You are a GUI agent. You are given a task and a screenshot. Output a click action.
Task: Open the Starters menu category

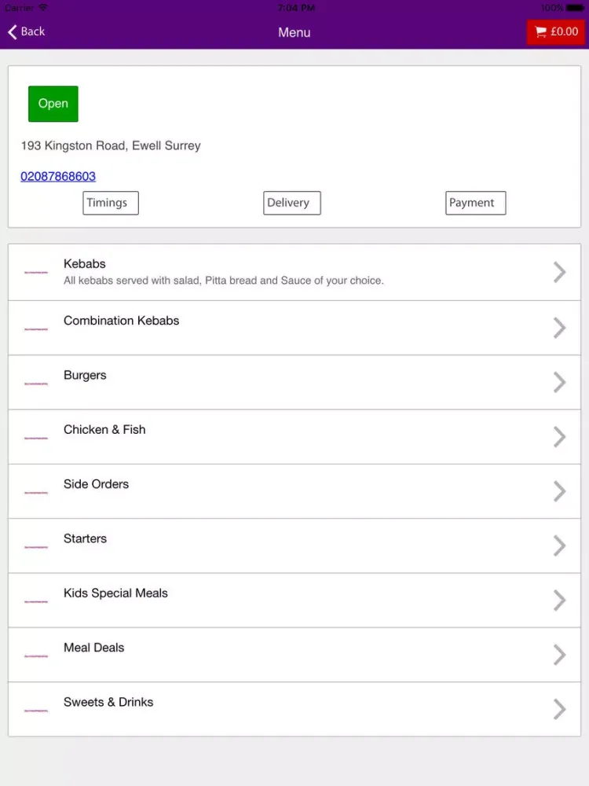294,546
